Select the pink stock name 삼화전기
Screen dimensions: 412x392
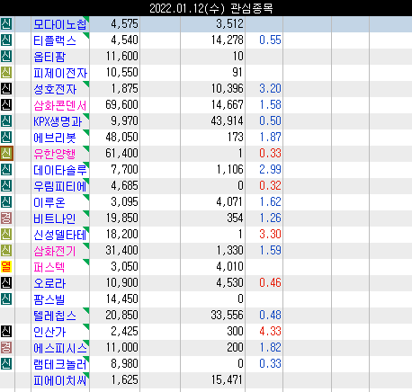(x=55, y=251)
